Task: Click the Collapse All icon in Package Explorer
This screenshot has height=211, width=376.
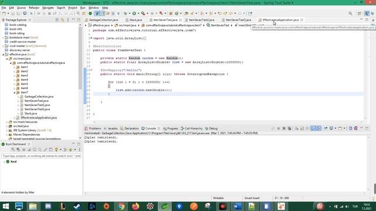Action: (57, 20)
